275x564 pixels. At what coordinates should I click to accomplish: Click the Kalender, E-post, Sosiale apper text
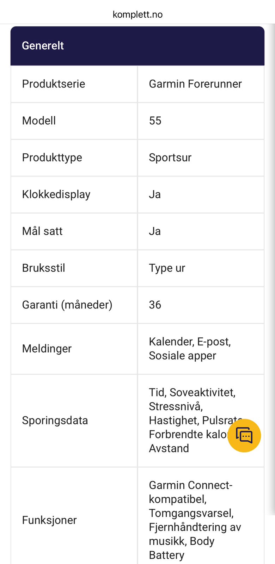tap(190, 349)
